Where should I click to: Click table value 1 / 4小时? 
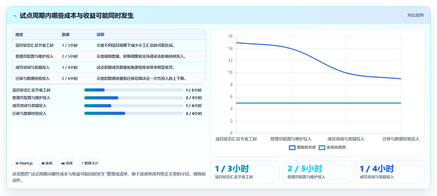[70, 68]
